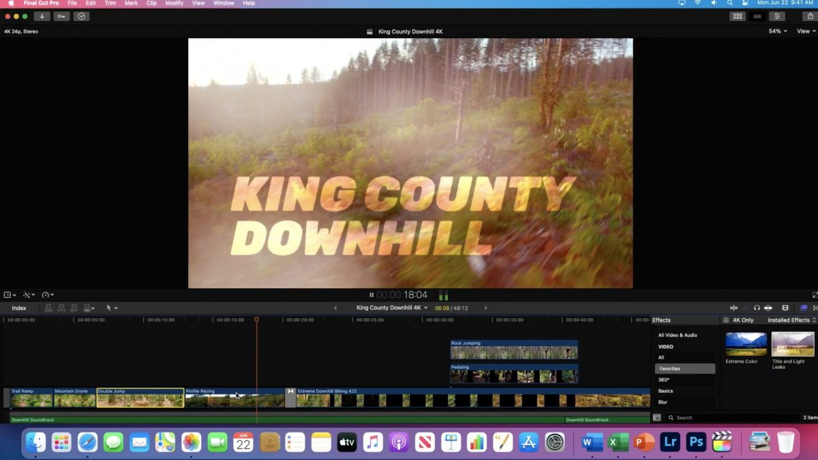The height and width of the screenshot is (460, 818).
Task: Open the Modify menu
Action: (174, 3)
